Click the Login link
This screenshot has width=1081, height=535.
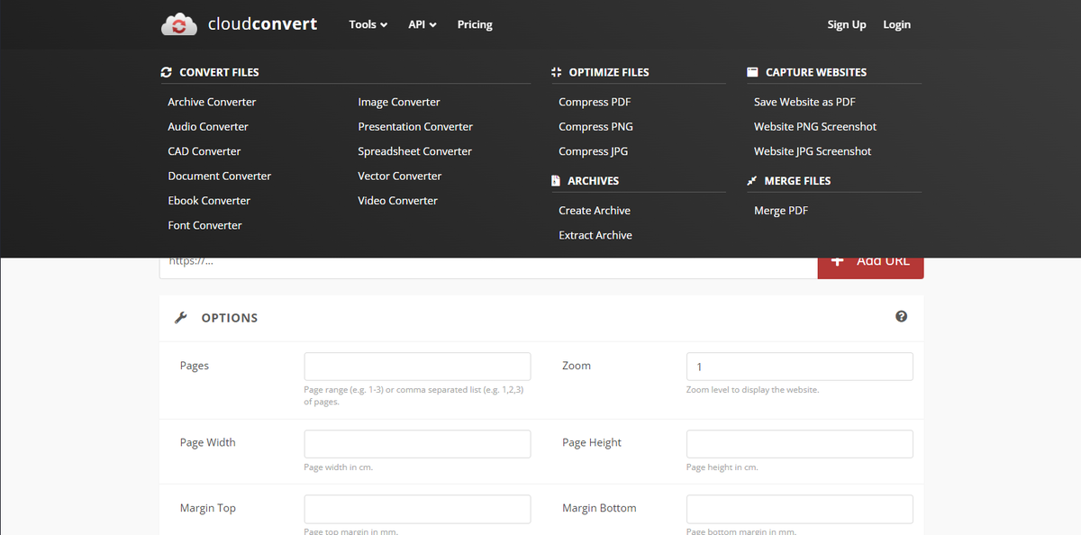(x=896, y=24)
